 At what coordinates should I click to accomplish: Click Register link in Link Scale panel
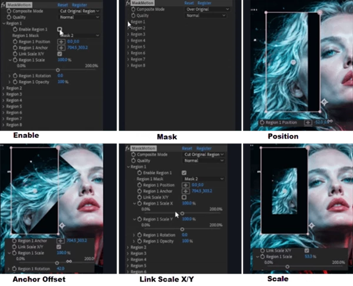(x=204, y=148)
